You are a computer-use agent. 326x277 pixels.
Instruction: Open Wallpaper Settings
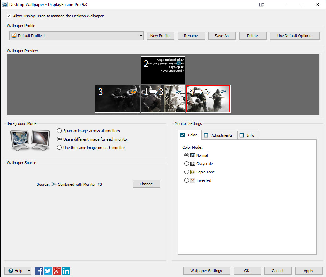(206, 271)
